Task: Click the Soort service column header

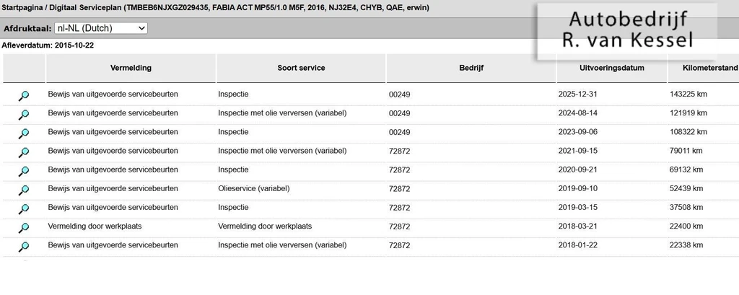Action: pos(301,68)
